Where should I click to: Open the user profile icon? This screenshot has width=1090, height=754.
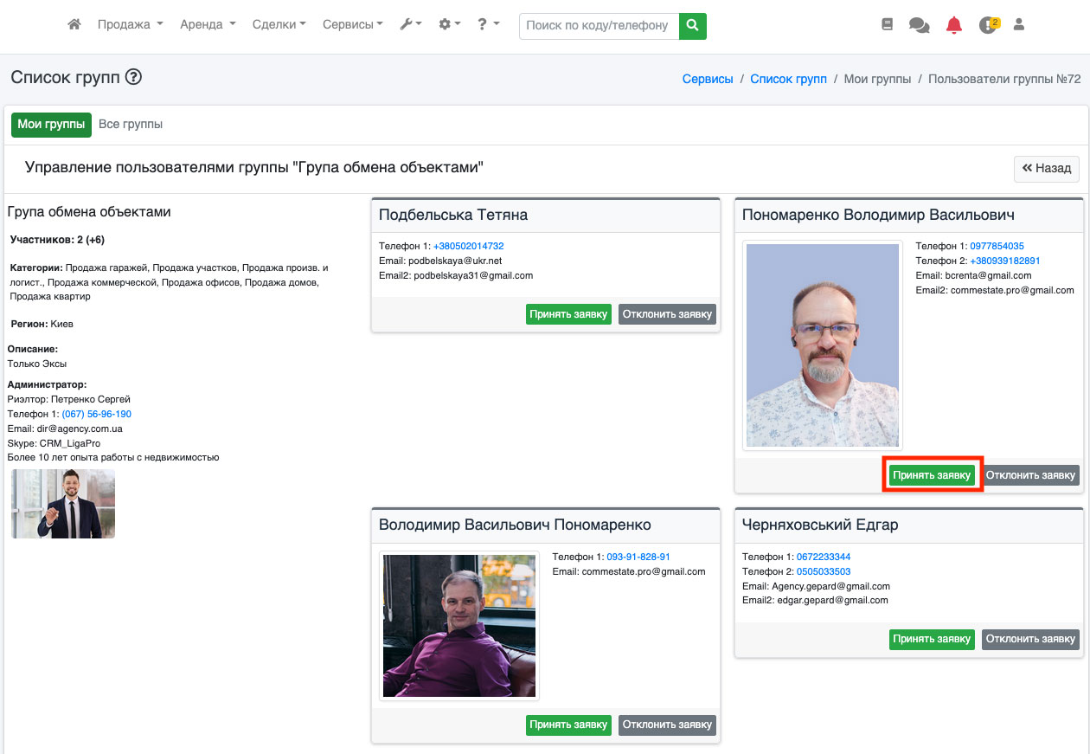(x=1019, y=25)
